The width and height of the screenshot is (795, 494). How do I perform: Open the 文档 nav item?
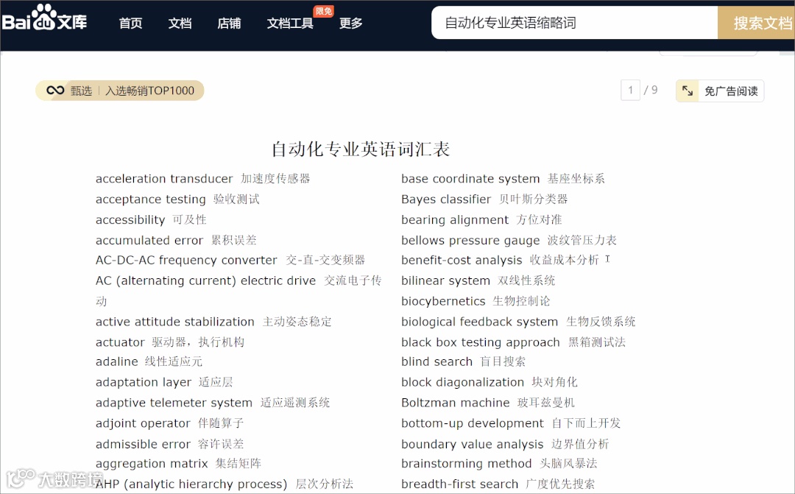180,24
